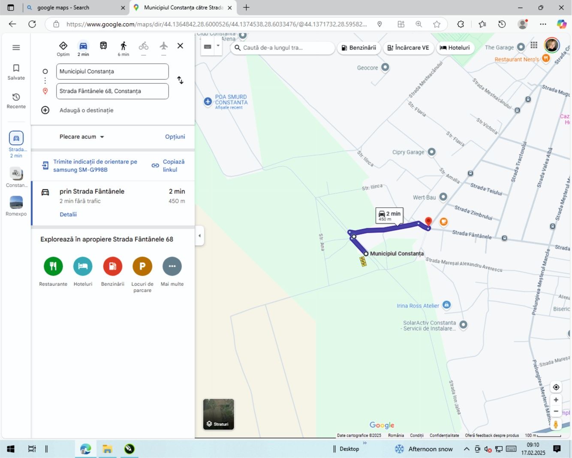
Task: Open the Straturi layers thumbnail
Action: [x=219, y=414]
